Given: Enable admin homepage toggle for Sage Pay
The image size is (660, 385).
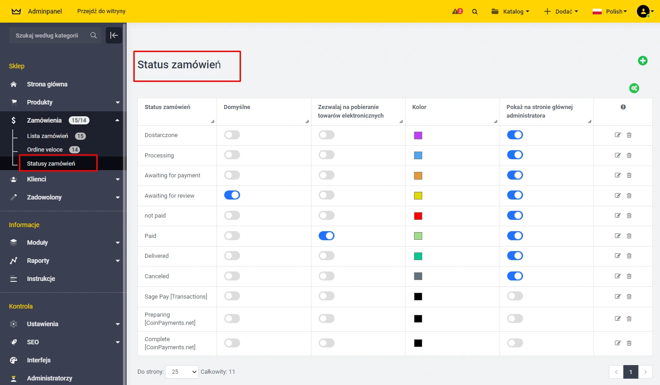Looking at the screenshot, I should [515, 296].
